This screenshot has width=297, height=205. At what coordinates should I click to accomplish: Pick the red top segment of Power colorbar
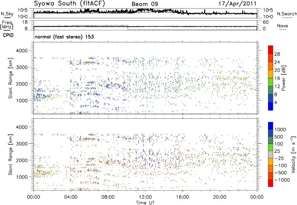click(271, 50)
